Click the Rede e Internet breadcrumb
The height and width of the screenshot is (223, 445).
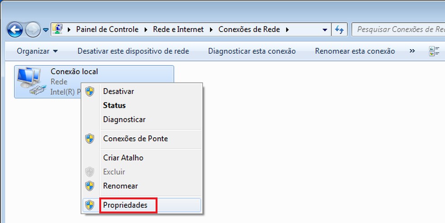178,30
